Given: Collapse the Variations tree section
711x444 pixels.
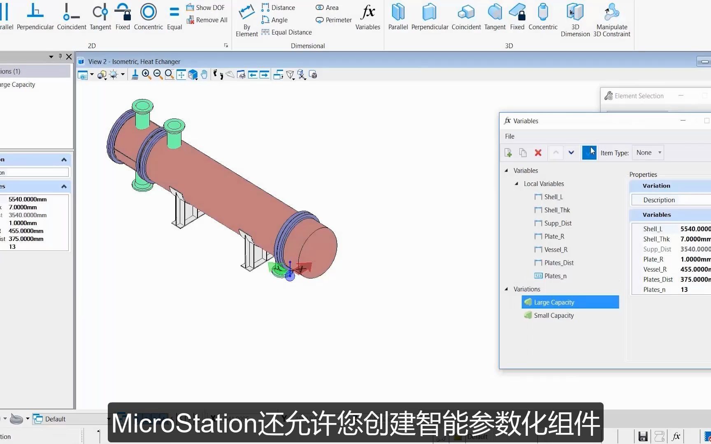Looking at the screenshot, I should pyautogui.click(x=507, y=289).
